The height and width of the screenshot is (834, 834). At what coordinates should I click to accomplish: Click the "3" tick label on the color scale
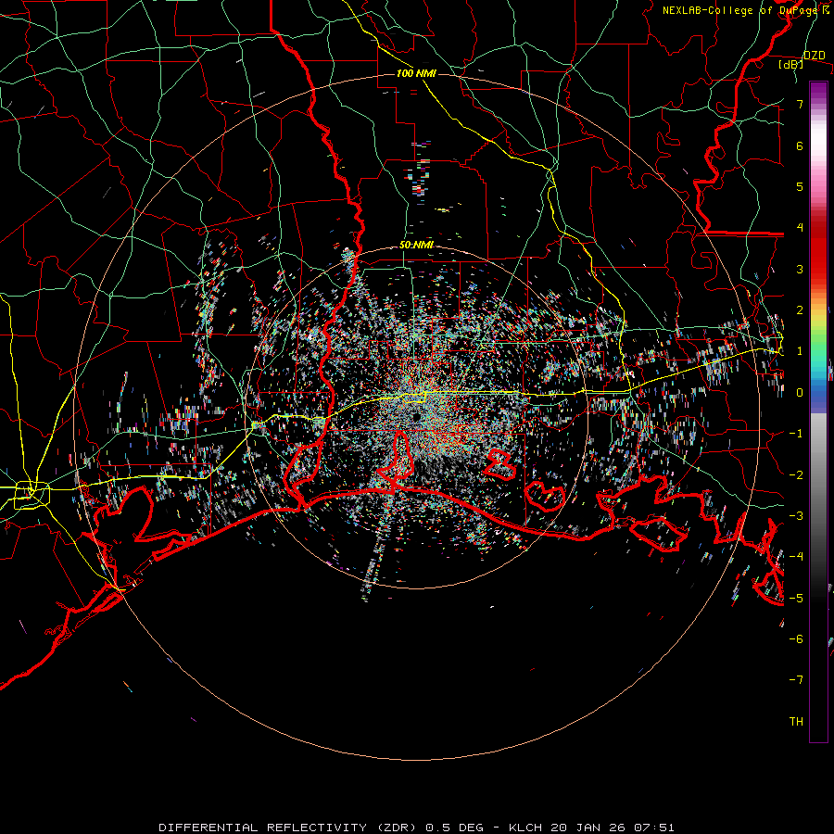click(x=800, y=269)
